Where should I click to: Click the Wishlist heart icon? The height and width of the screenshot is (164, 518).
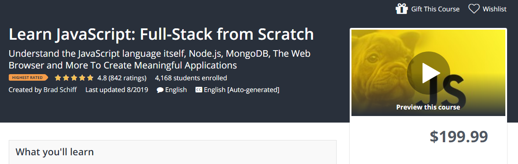click(474, 9)
